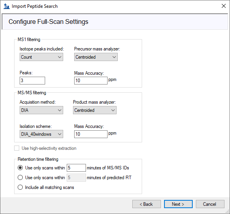Click the dialog resize grip corner

coord(228,212)
